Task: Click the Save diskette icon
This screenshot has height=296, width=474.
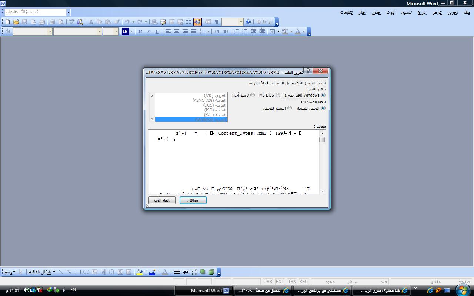Action: coord(25,22)
